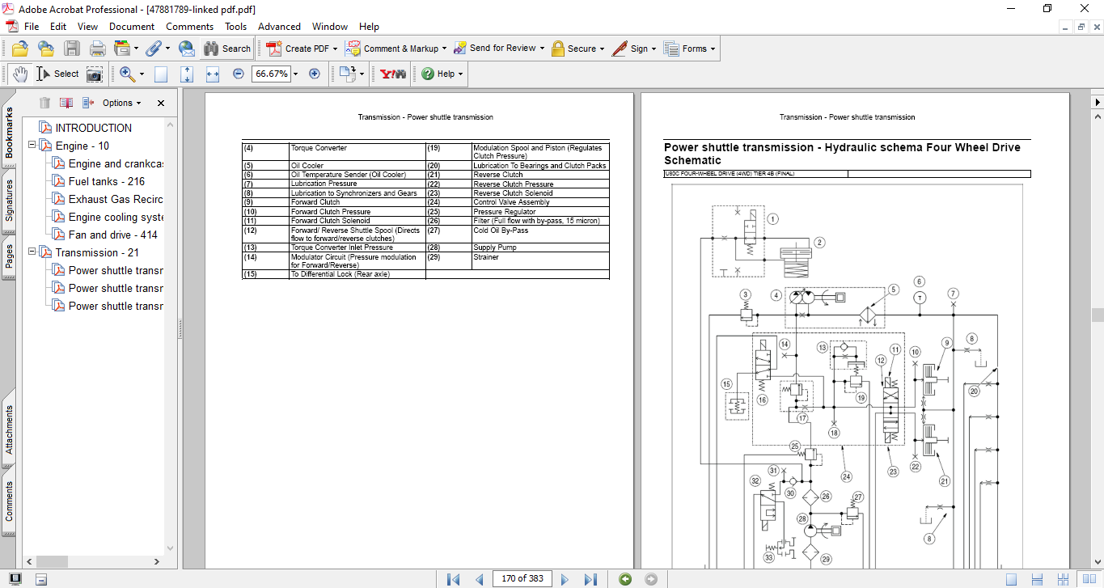Collapse the Engine - 10 bookmark
Screen dimensions: 1104x588
(32, 146)
